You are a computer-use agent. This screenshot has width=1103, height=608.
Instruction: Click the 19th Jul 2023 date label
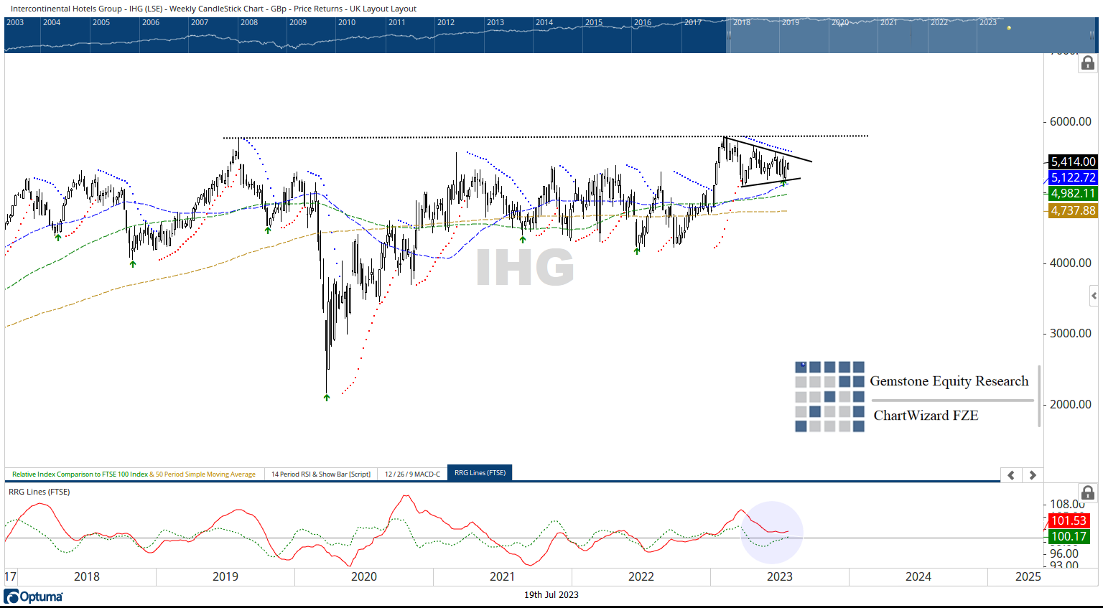point(551,594)
